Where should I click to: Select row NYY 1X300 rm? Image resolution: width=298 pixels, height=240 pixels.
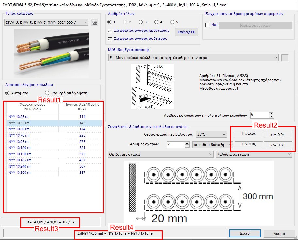point(54,172)
